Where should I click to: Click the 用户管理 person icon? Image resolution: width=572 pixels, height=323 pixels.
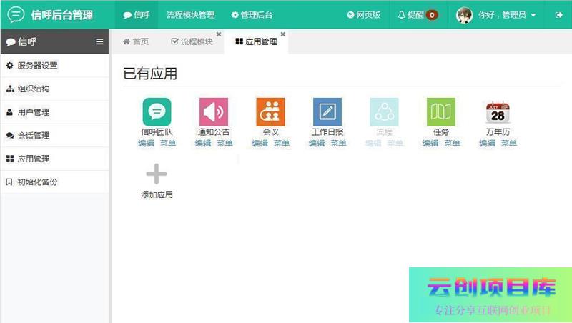point(9,112)
